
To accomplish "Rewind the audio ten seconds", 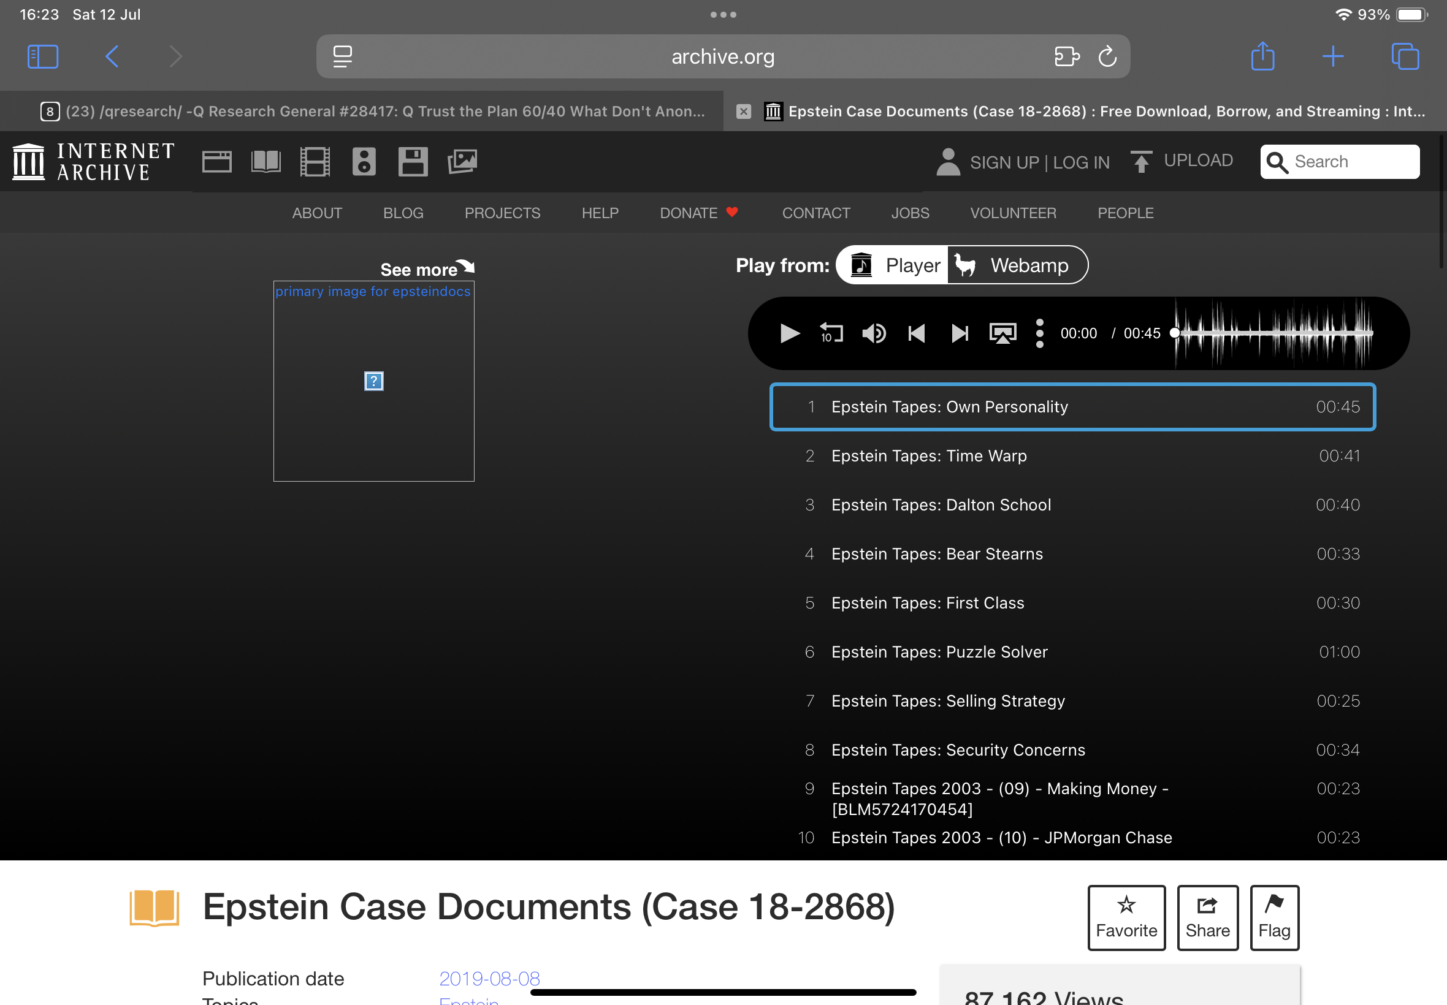I will [x=831, y=333].
